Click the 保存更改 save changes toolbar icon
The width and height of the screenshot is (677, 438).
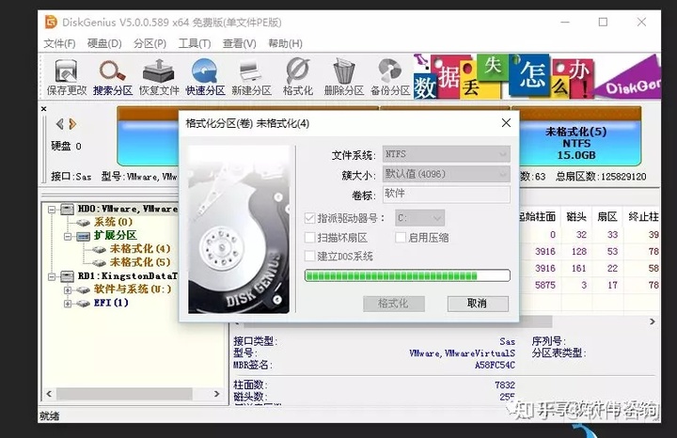[67, 77]
